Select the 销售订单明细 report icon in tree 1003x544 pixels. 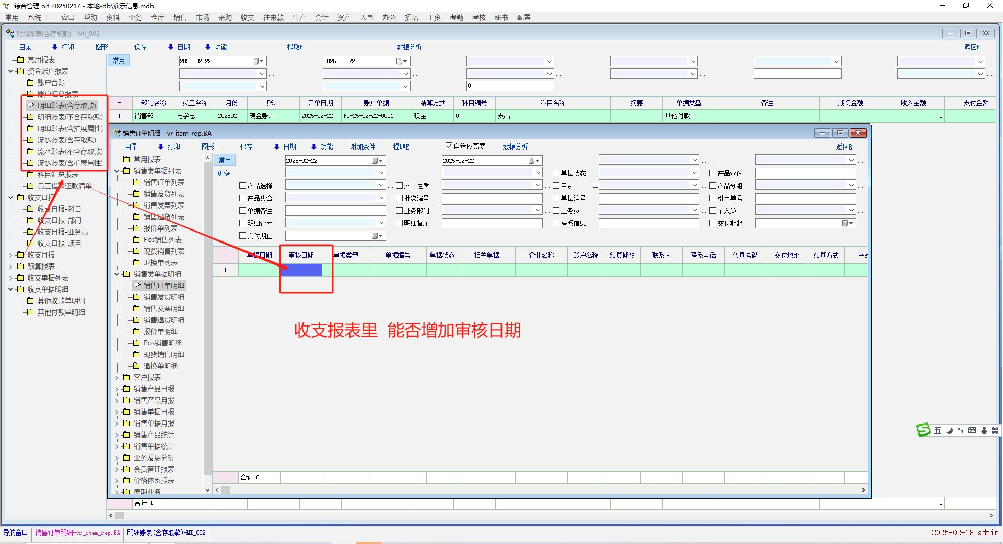point(136,285)
